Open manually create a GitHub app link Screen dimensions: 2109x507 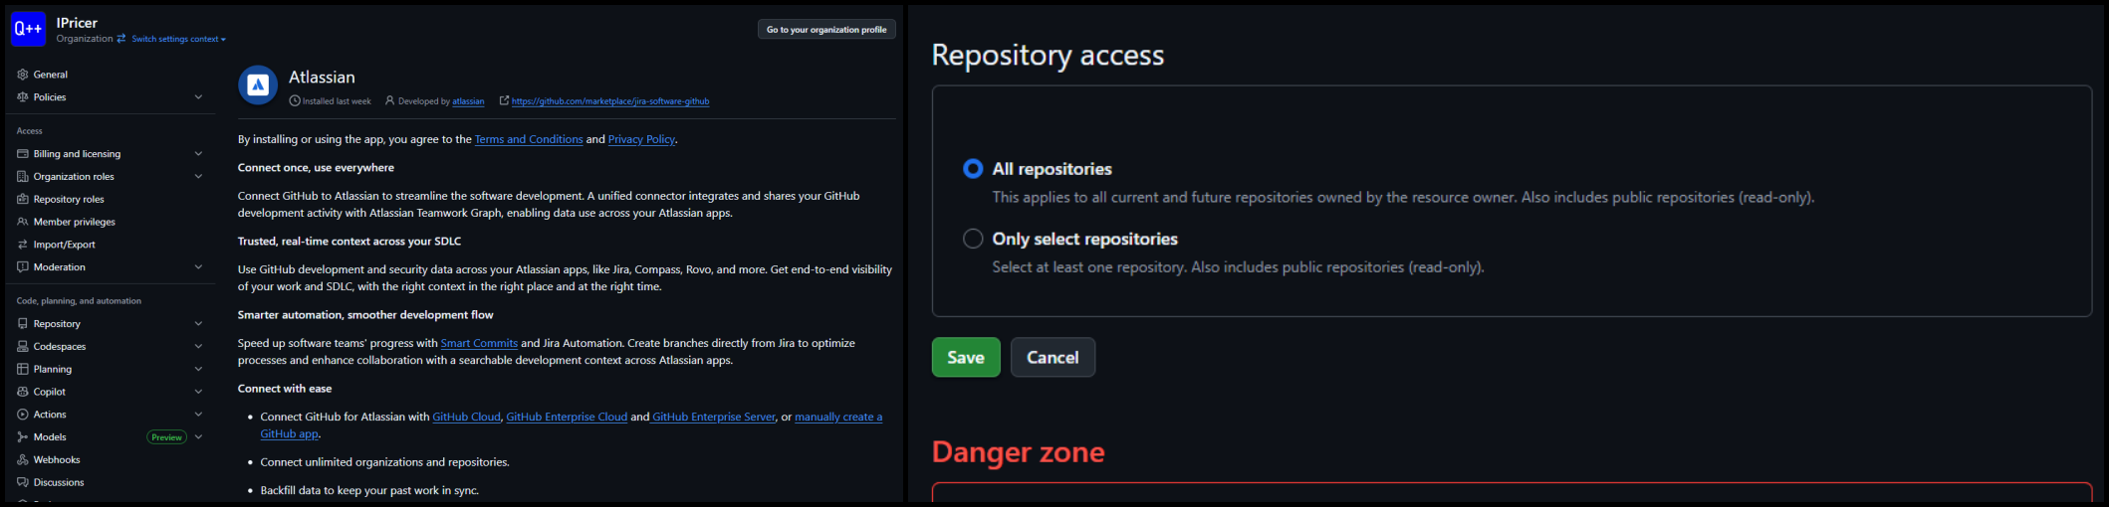pyautogui.click(x=838, y=417)
